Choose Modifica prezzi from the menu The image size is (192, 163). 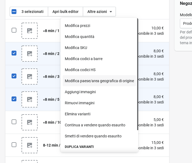77,26
